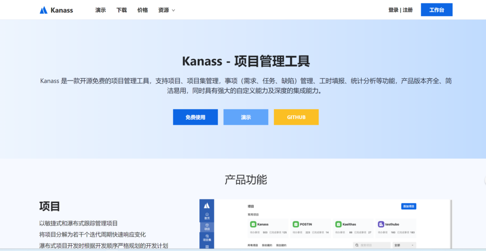Open the 工作台 button
Viewport: 486px width, 251px height.
437,10
